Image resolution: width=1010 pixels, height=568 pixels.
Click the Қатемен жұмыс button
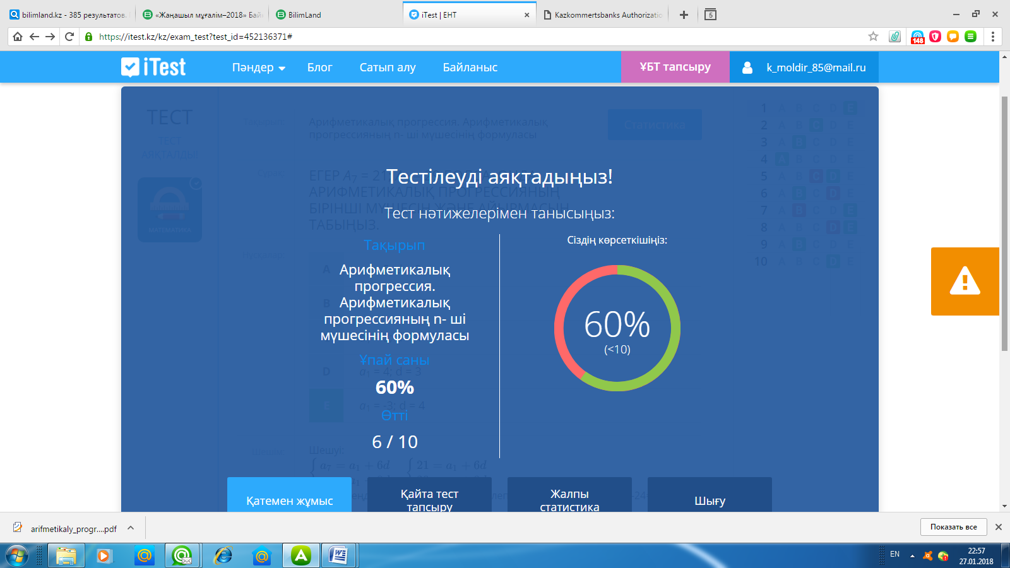tap(290, 495)
